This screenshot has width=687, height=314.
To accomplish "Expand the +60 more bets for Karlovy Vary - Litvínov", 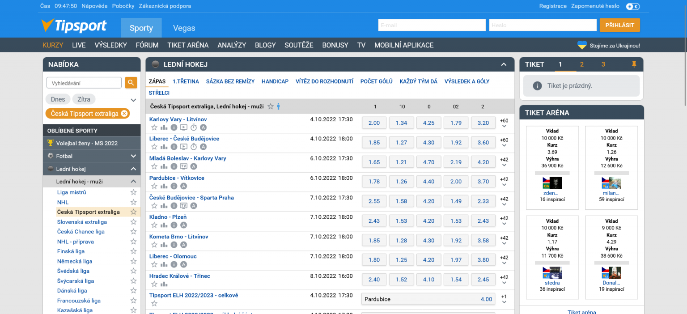I will point(504,123).
